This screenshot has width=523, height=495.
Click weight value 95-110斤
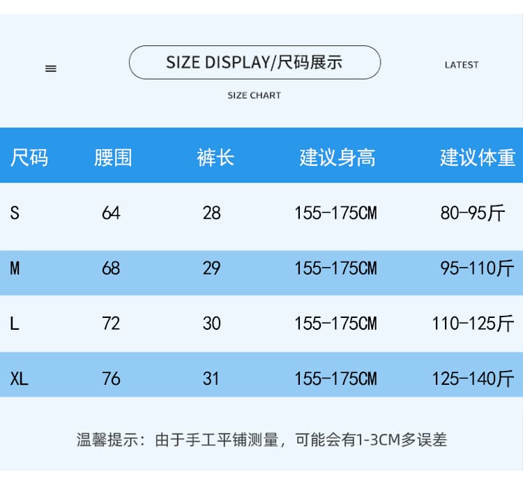tap(477, 268)
